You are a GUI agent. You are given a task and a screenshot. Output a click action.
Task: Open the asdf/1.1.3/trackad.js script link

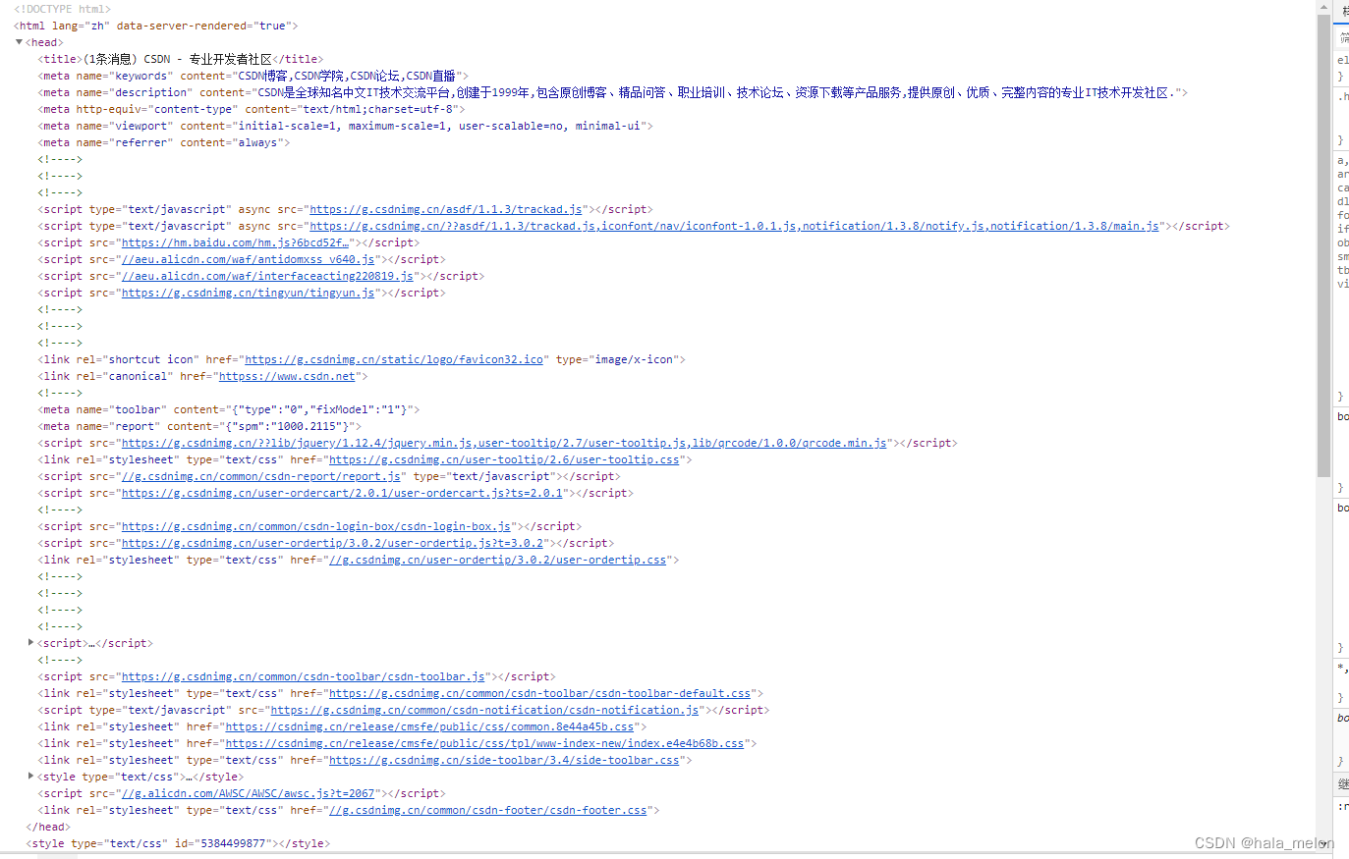[446, 209]
